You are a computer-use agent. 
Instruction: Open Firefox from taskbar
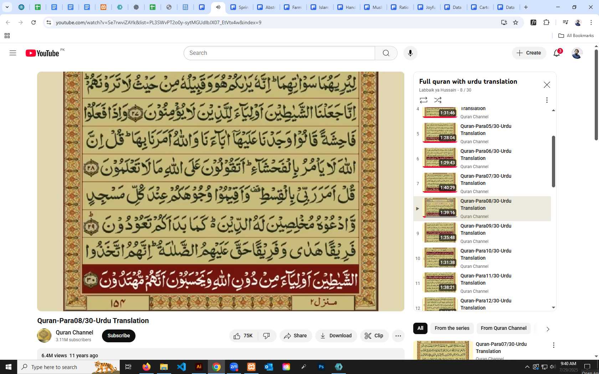(x=146, y=367)
